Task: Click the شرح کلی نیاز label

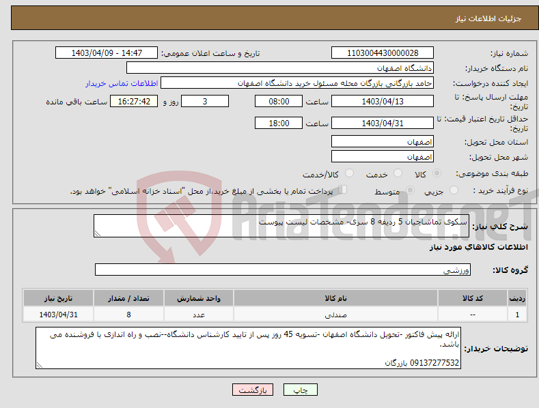Action: (500, 227)
